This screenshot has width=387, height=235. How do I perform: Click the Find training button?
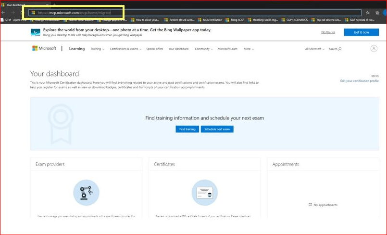187,129
